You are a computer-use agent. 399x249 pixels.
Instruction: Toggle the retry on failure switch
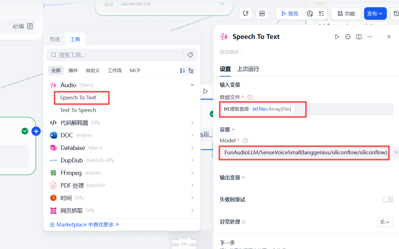click(x=388, y=199)
